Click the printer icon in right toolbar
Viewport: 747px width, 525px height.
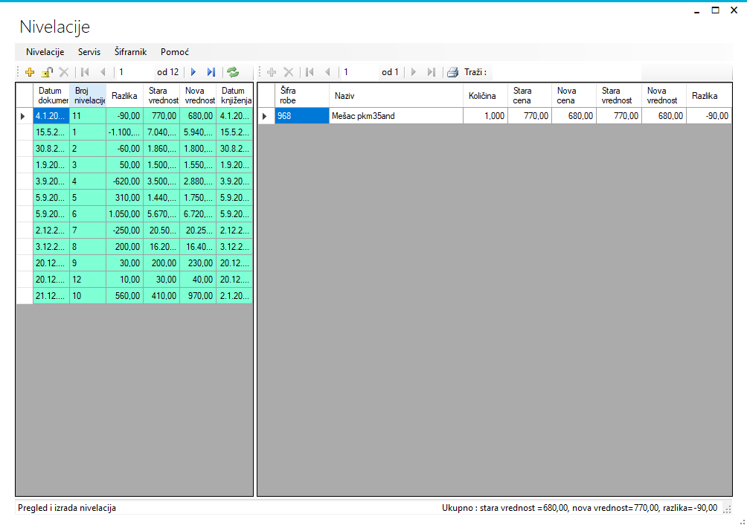click(x=452, y=72)
